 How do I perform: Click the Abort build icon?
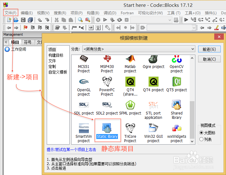(x=127, y=20)
